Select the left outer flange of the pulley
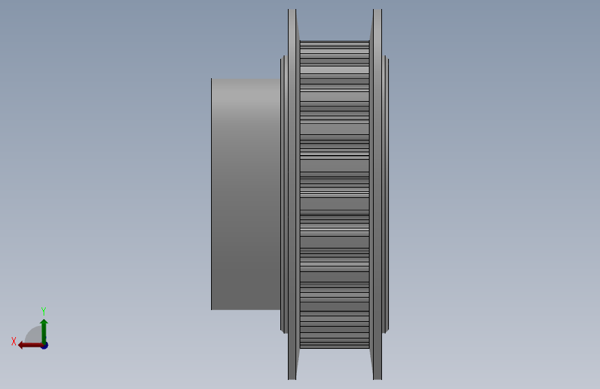The width and height of the screenshot is (600, 389). pyautogui.click(x=292, y=194)
